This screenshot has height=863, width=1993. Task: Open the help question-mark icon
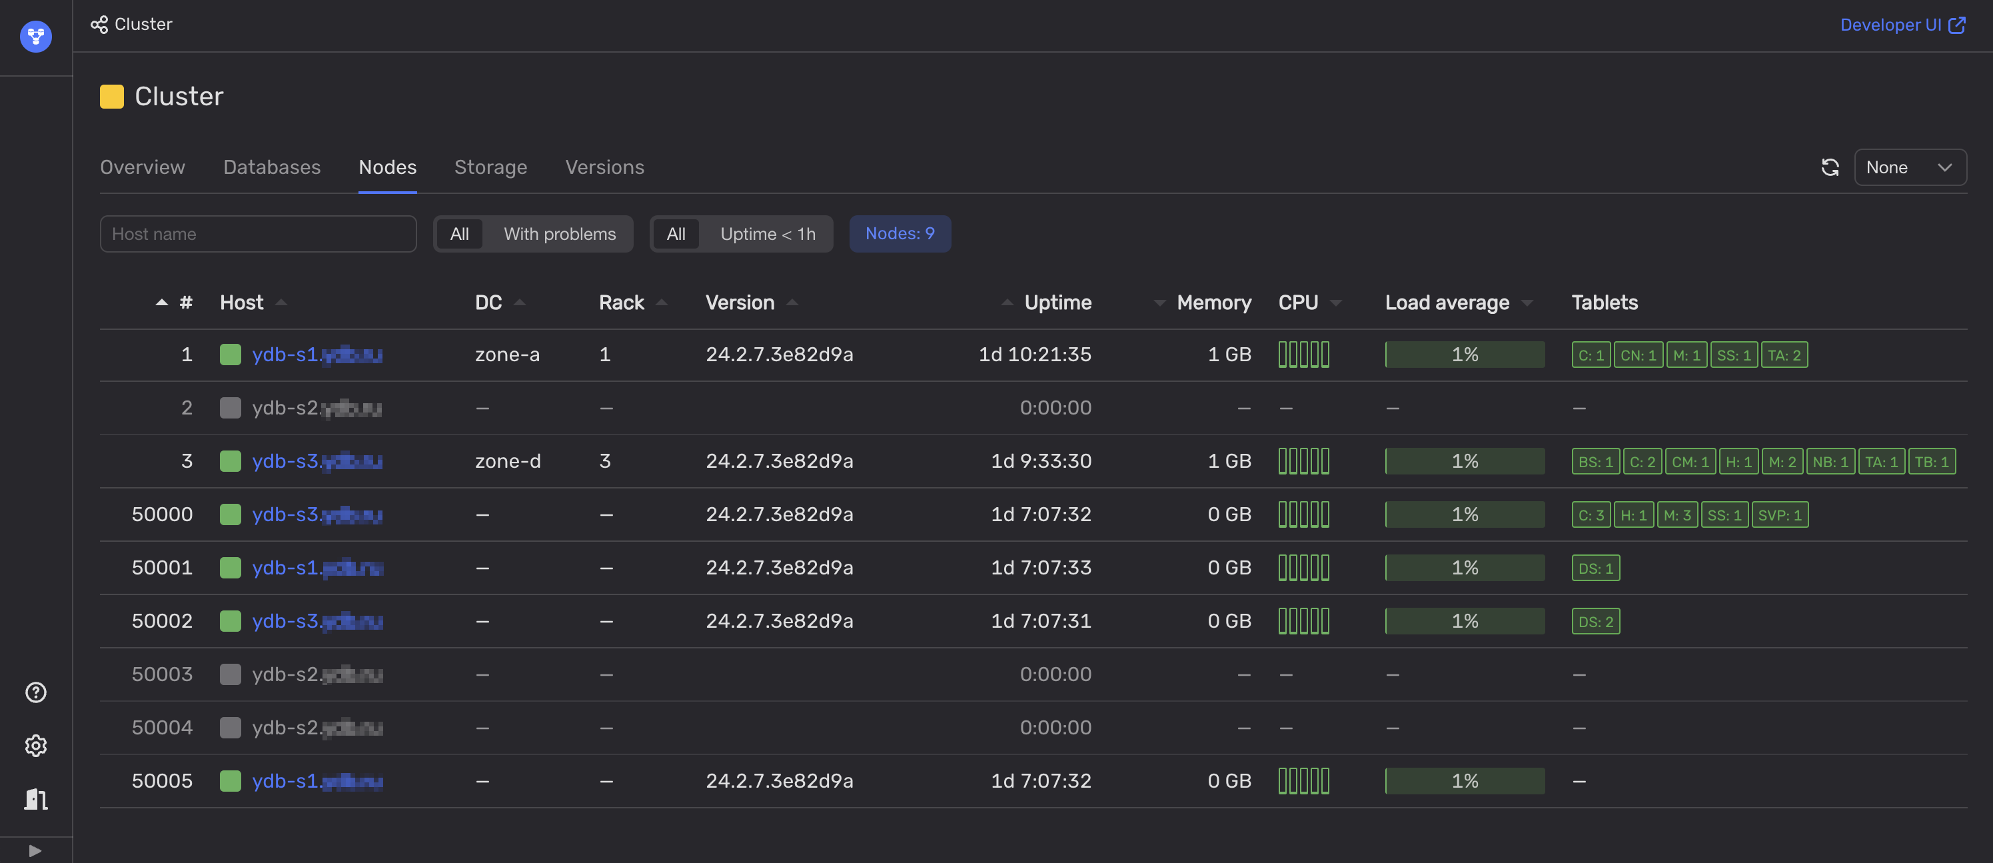click(x=35, y=692)
